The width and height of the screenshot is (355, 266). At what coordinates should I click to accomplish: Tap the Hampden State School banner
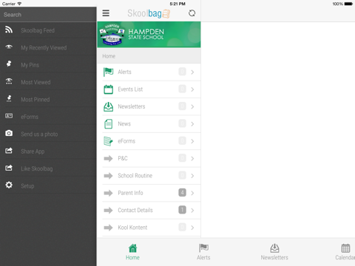coord(149,35)
